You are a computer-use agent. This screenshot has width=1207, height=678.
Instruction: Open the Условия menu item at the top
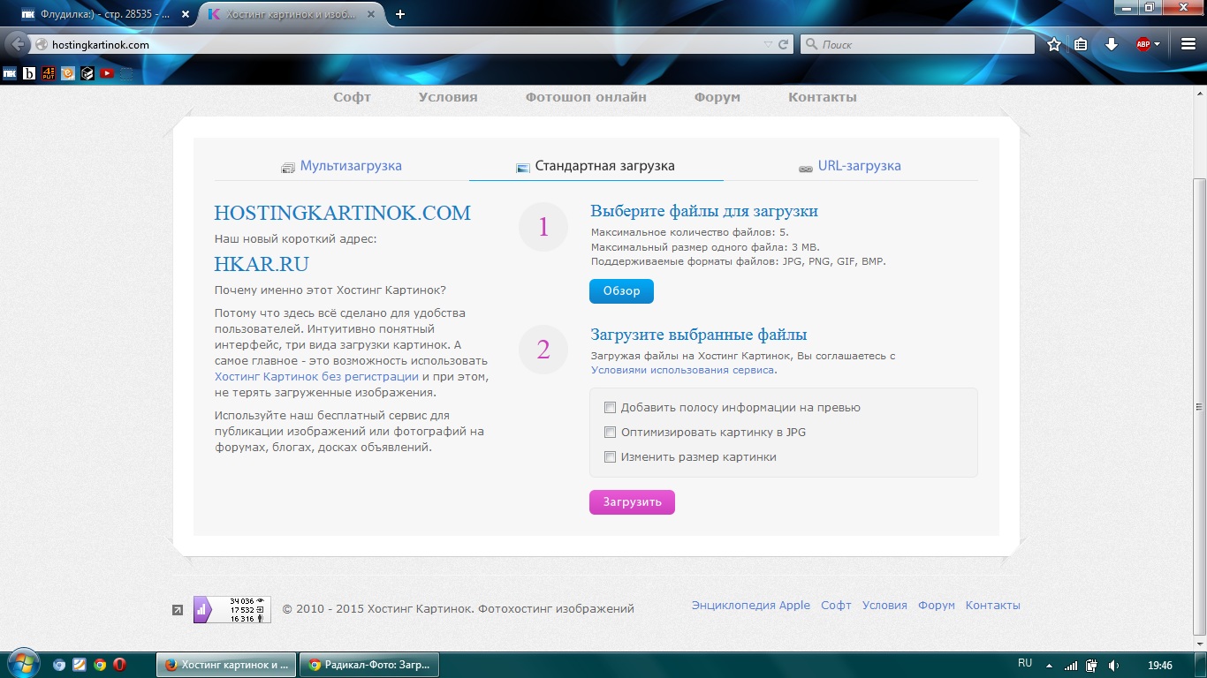[448, 97]
